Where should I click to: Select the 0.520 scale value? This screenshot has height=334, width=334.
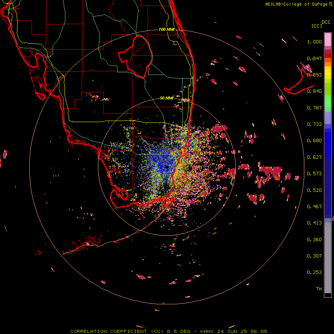(314, 190)
